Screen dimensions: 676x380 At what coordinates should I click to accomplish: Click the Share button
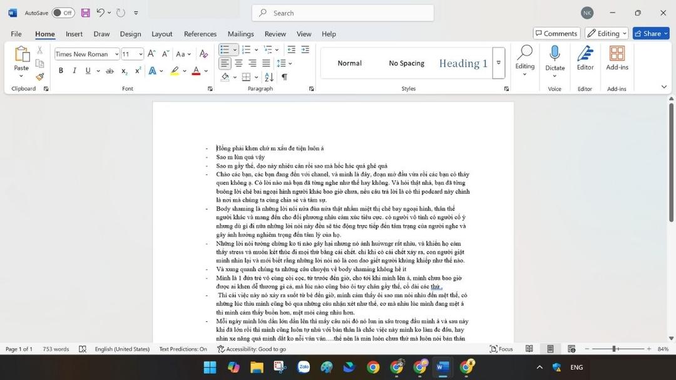(650, 33)
